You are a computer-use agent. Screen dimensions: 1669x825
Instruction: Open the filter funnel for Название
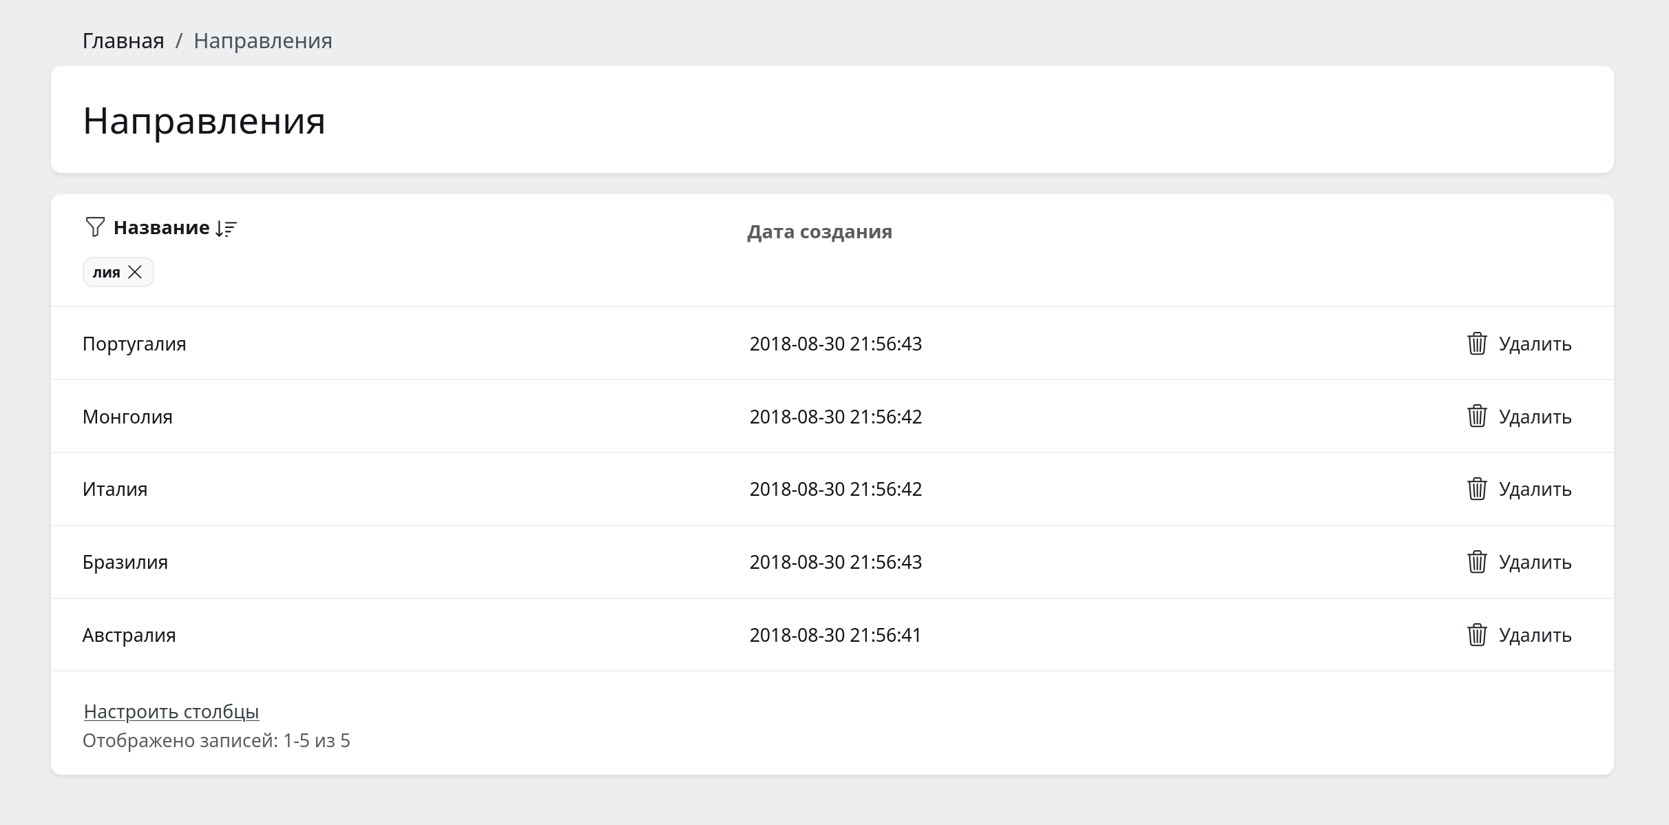click(x=94, y=227)
